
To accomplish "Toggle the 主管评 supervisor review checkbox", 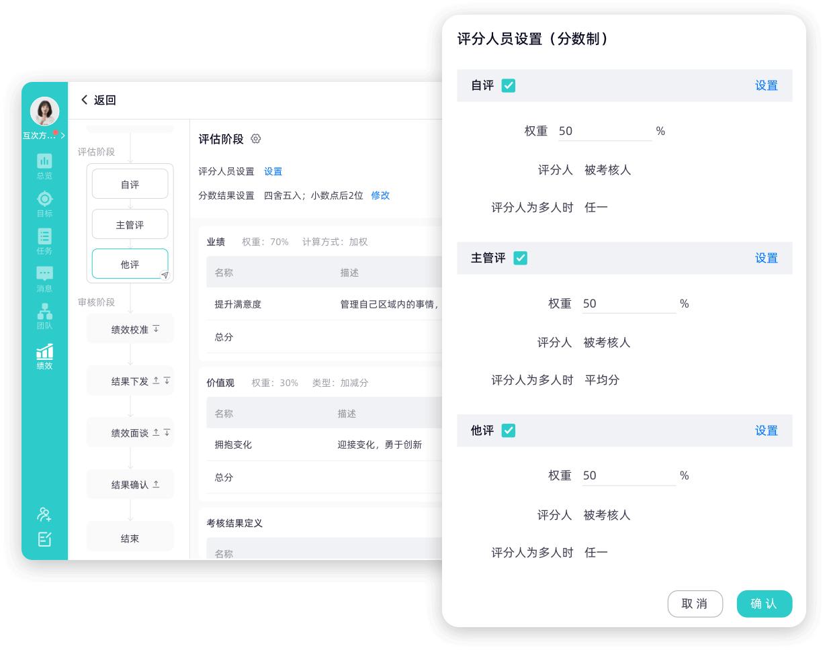I will (x=521, y=258).
